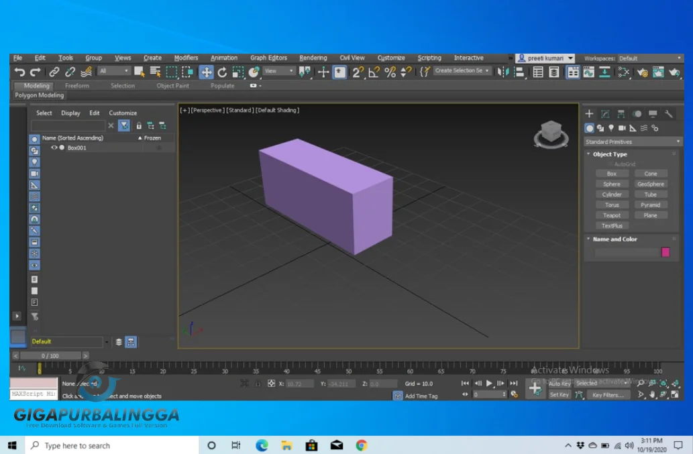Open the Modify panel

click(605, 114)
